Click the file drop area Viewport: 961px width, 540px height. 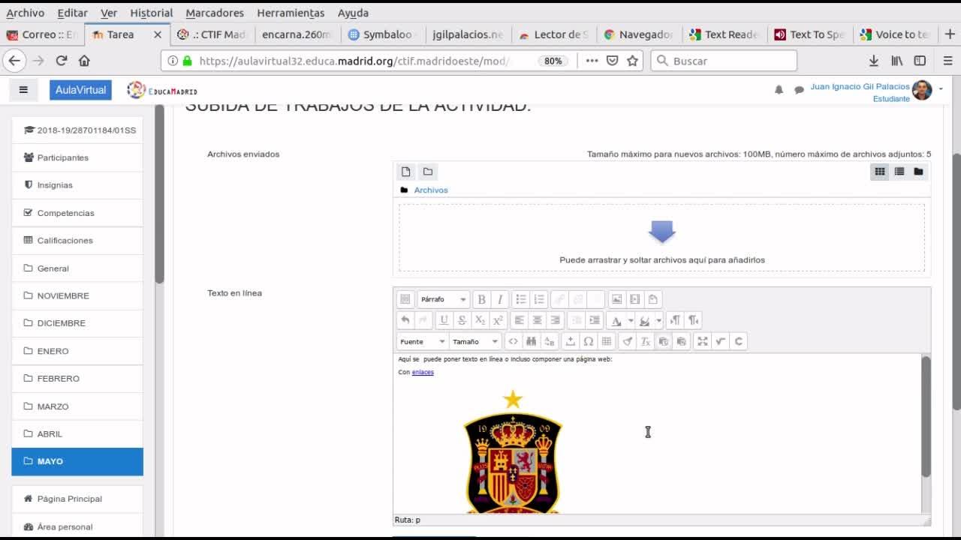tap(661, 238)
